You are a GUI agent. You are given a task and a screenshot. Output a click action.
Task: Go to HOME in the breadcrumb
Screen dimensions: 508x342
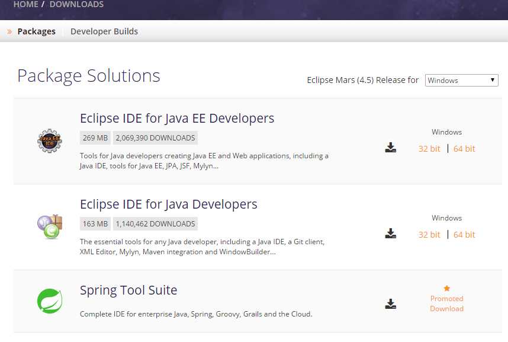26,5
